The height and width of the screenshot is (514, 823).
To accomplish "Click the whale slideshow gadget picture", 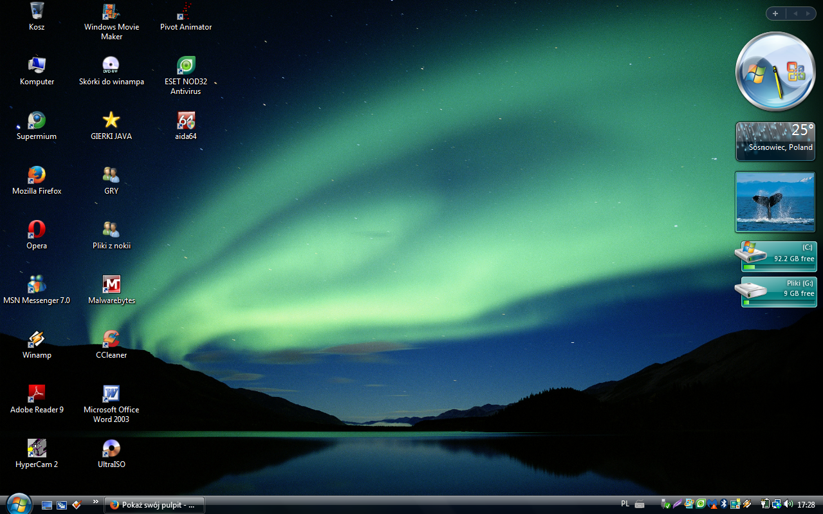I will (775, 202).
